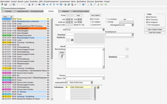Open the Raum / Ort dropdown
This screenshot has height=104, width=167.
[x=103, y=78]
